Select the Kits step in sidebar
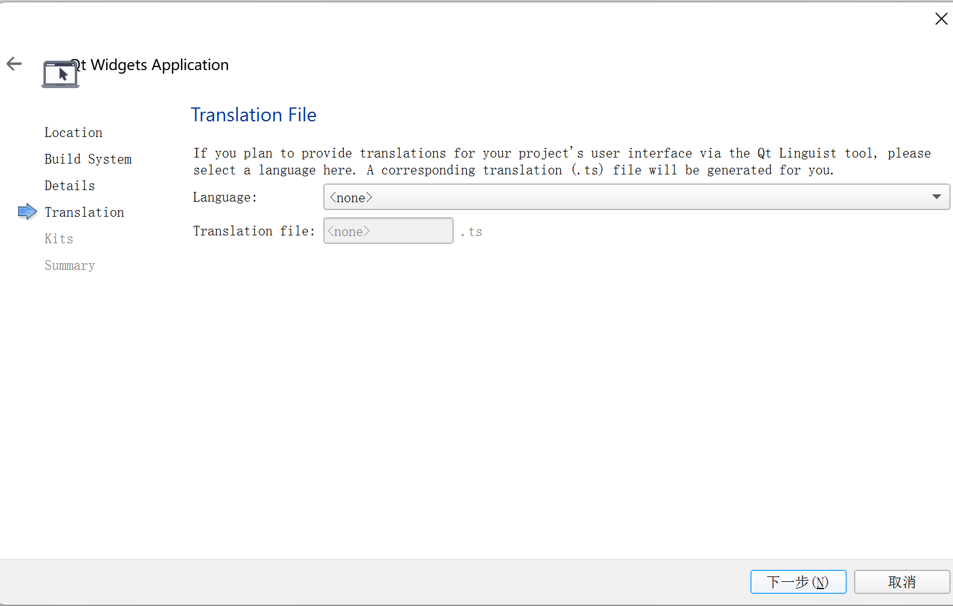 coord(59,238)
